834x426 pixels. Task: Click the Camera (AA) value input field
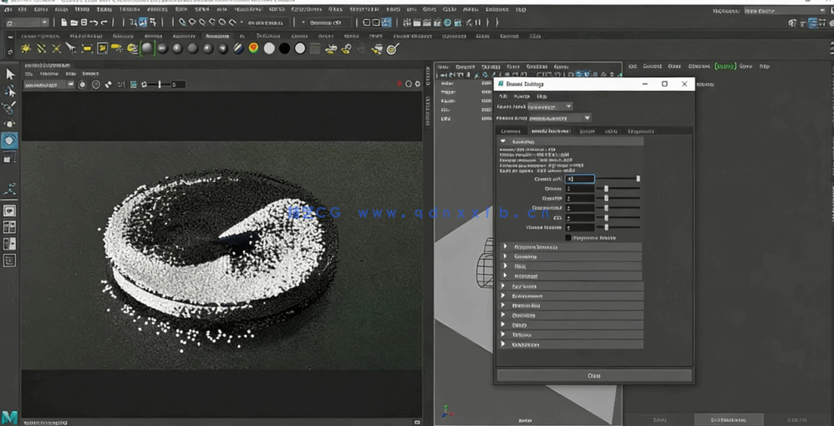click(580, 179)
